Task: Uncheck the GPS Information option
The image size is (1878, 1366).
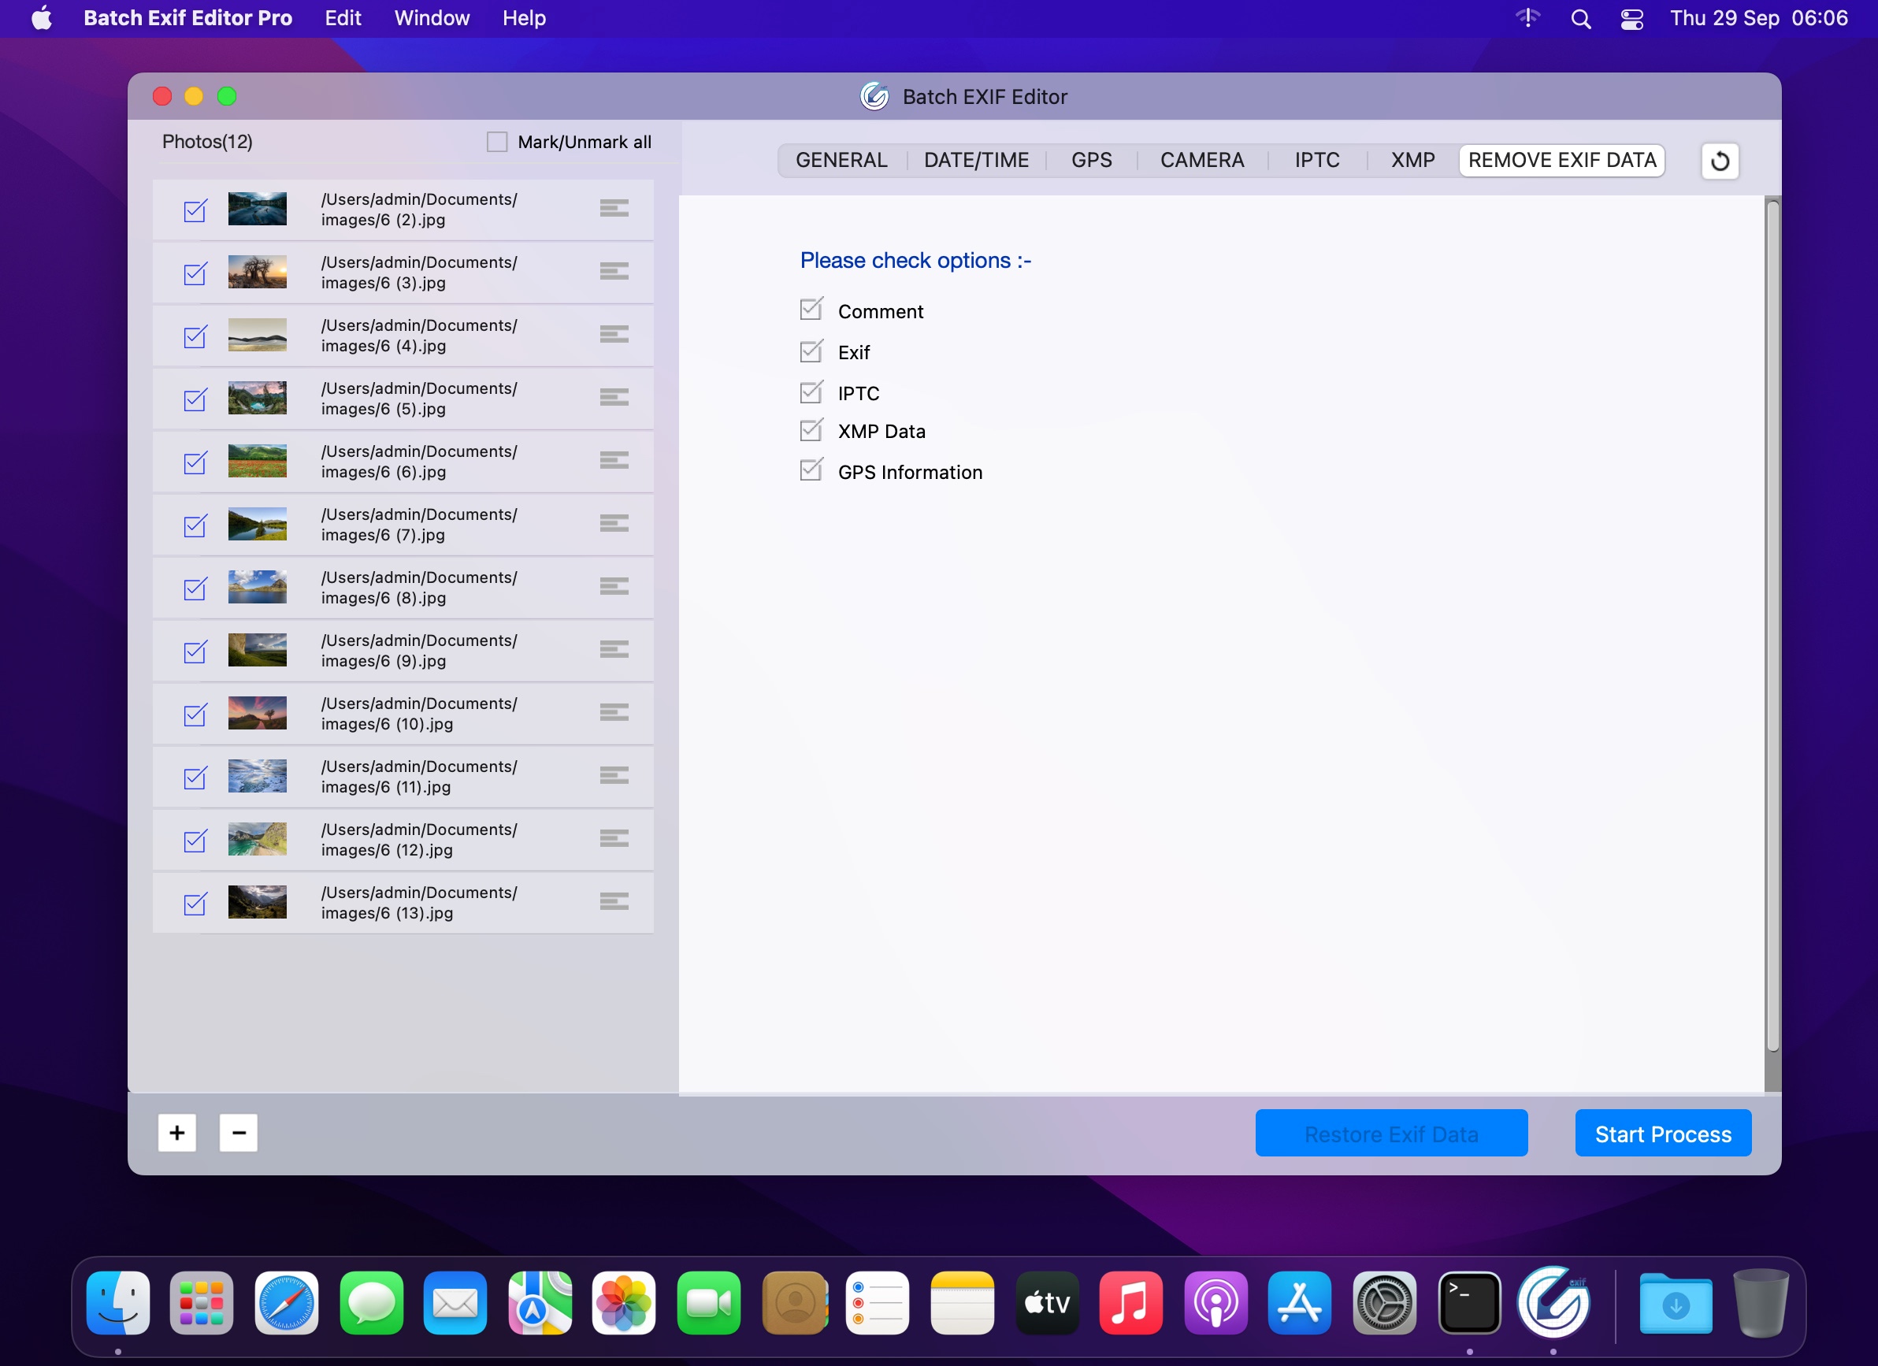Action: (x=811, y=470)
